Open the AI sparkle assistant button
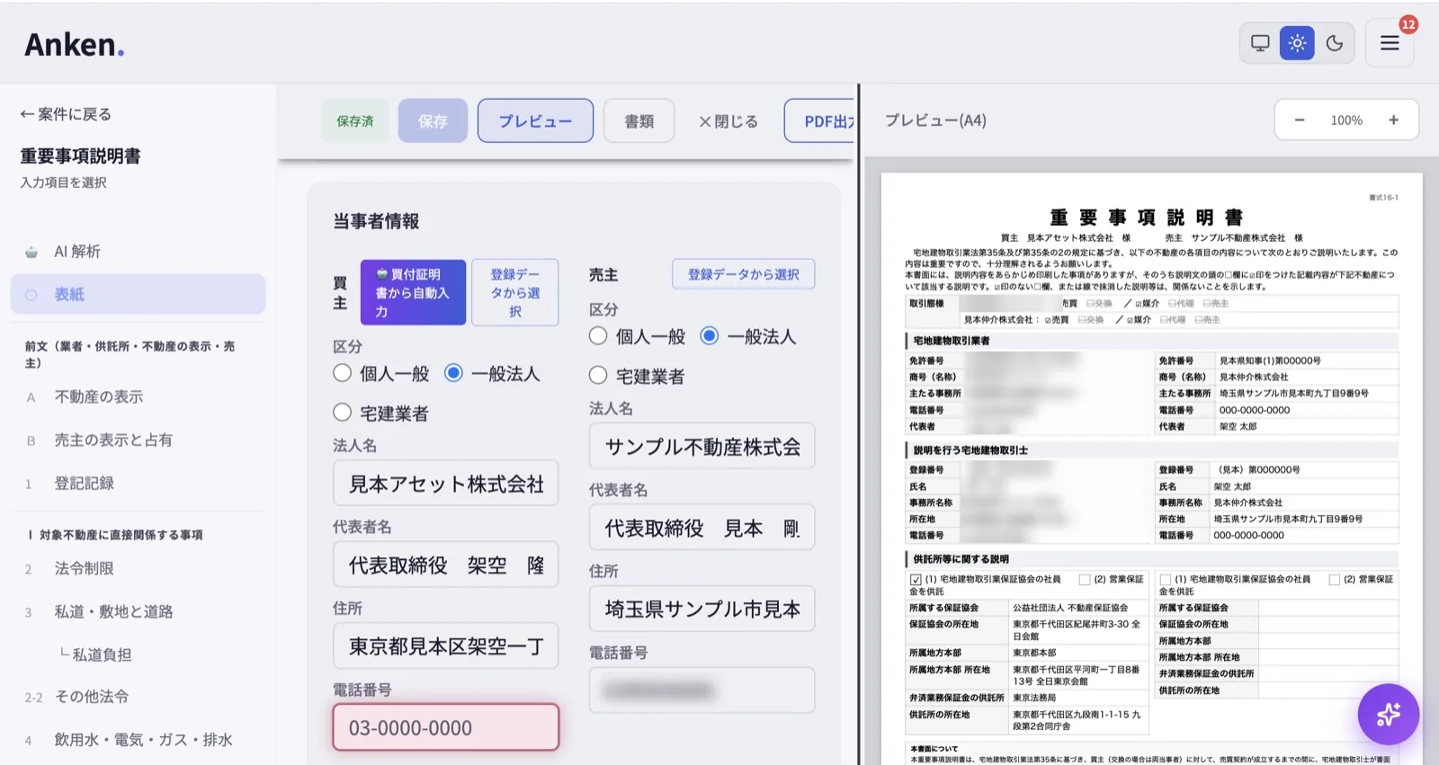The image size is (1439, 765). [x=1389, y=715]
